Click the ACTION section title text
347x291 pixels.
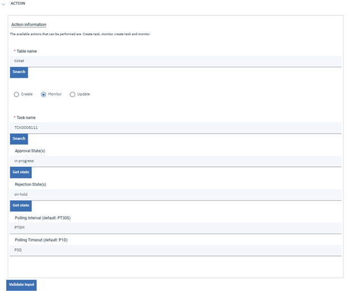tap(18, 3)
